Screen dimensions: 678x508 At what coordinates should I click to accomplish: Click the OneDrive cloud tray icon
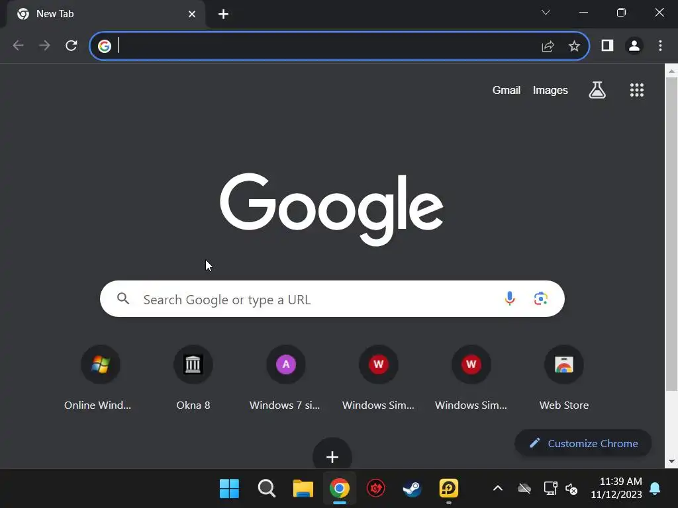pyautogui.click(x=524, y=489)
